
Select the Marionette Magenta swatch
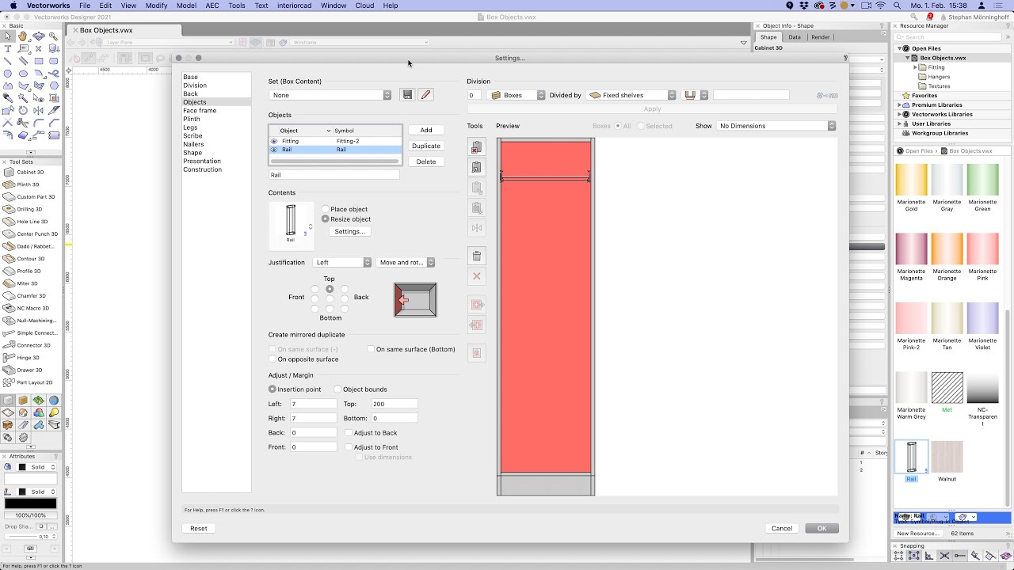tap(911, 249)
